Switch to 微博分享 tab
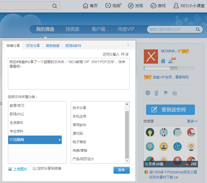Image resolution: width=207 pixels, height=183 pixels. pyautogui.click(x=13, y=45)
